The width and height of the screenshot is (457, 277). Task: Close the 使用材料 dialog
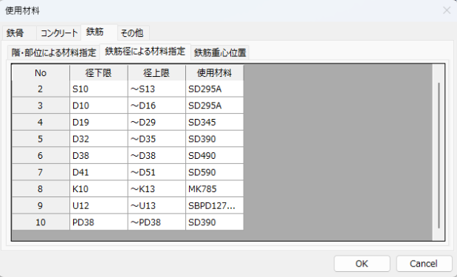point(447,10)
